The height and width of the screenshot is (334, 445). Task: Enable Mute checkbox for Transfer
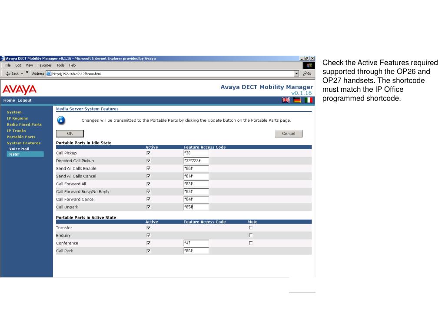251,227
